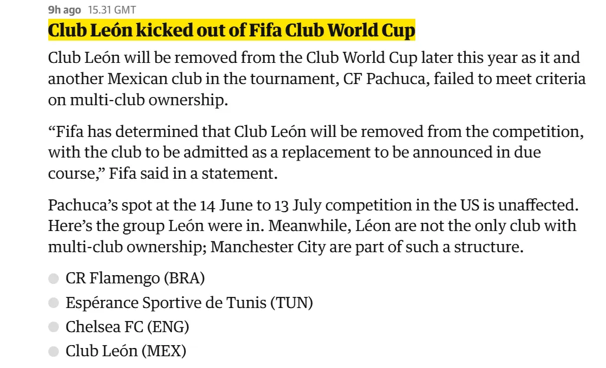606x368 pixels.
Task: Select the CR Flamengo (BRA) list entry
Action: 135,279
